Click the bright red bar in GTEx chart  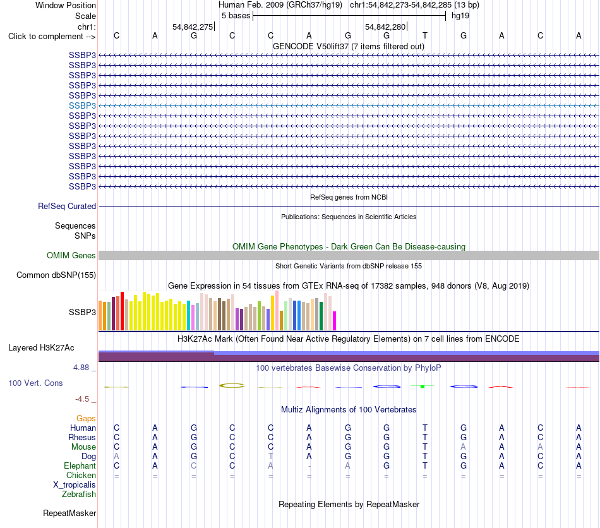[122, 311]
